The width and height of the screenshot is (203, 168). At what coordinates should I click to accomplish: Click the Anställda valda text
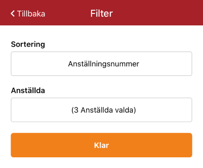pos(108,110)
